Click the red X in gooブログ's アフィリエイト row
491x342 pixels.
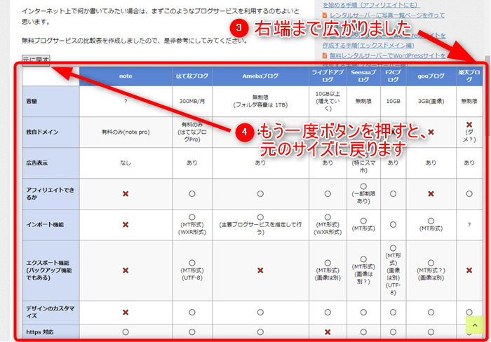(431, 193)
